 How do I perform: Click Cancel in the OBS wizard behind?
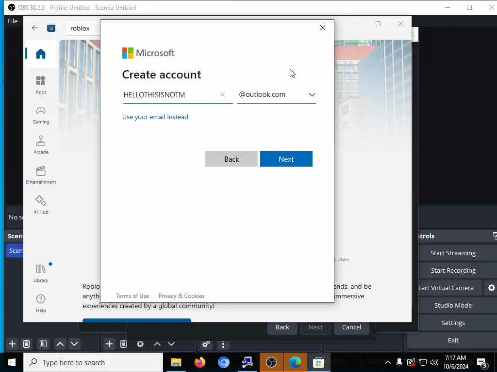[351, 327]
